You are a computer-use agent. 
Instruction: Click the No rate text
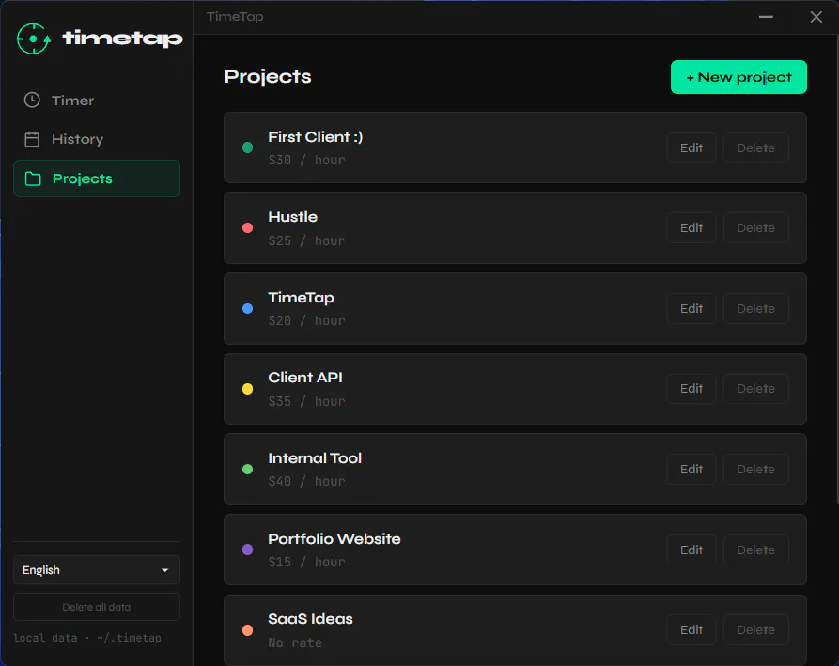pos(295,643)
